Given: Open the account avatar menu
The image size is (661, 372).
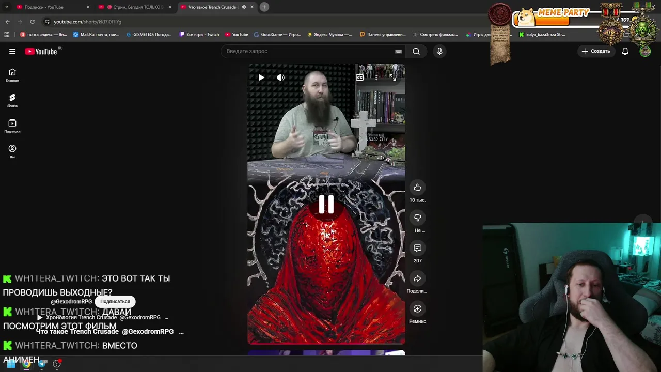Looking at the screenshot, I should [645, 51].
